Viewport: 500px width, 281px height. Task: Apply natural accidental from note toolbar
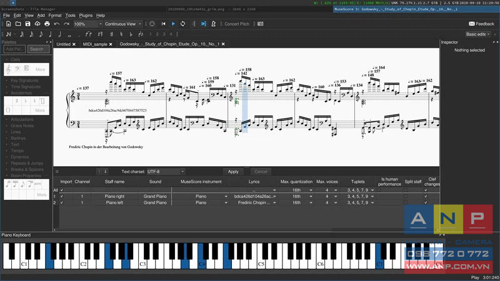(x=121, y=34)
